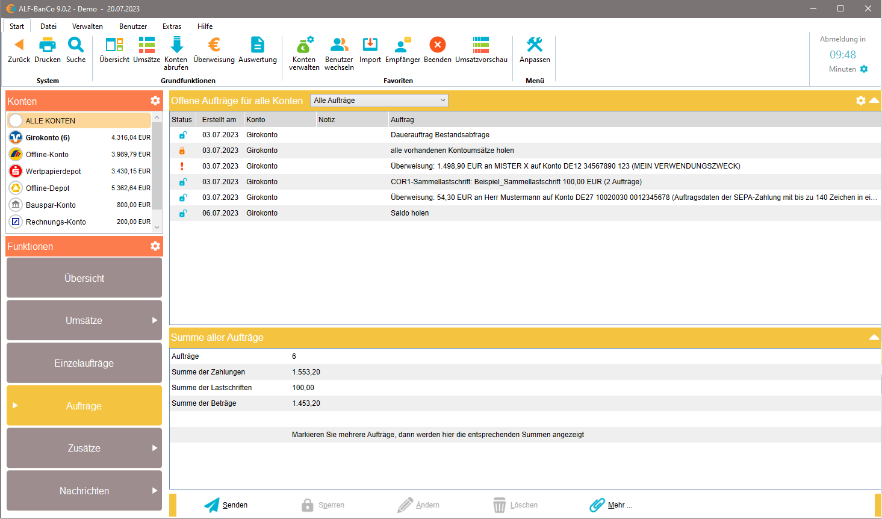Open the Verwalten menu

tap(87, 26)
